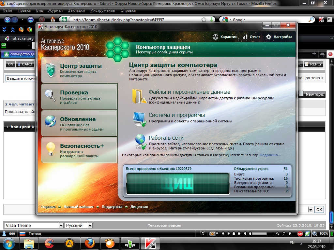Open Windows Explorer from the taskbar
The image size is (334, 250).
(29, 243)
